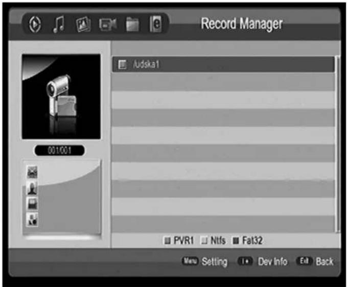Go Back using the bottom bar label
The height and width of the screenshot is (287, 347).
click(x=325, y=261)
